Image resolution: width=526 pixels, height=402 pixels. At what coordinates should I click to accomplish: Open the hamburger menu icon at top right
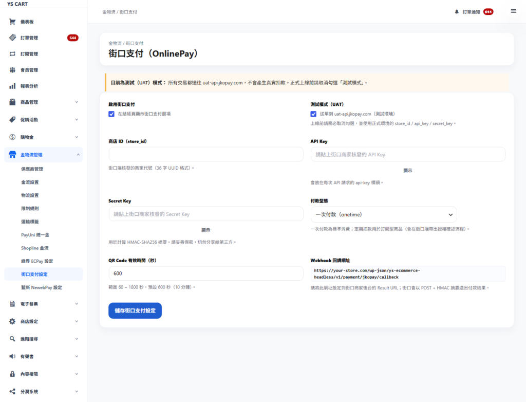[x=513, y=11]
